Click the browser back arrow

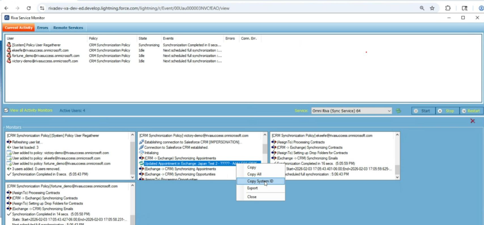6,8
